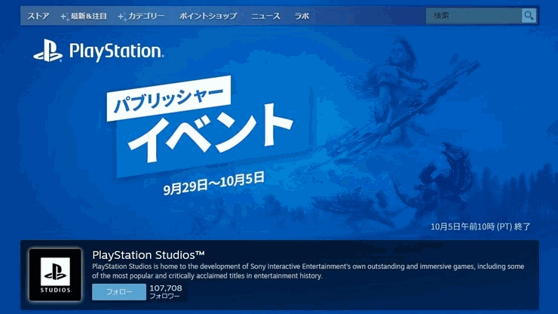This screenshot has height=314, width=558.
Task: Open the ニュース tab
Action: click(x=265, y=16)
